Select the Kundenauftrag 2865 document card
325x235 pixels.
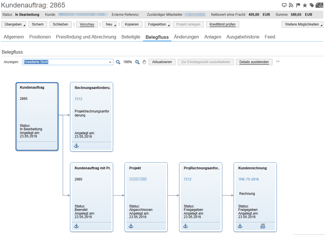click(x=37, y=116)
